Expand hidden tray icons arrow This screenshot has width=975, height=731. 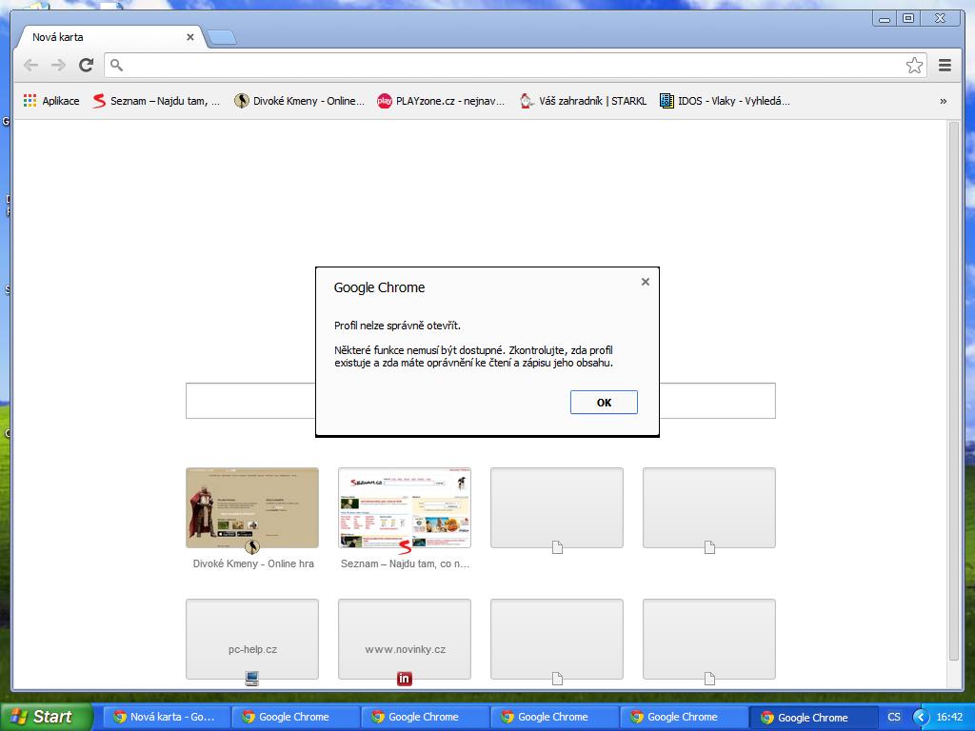(x=921, y=717)
